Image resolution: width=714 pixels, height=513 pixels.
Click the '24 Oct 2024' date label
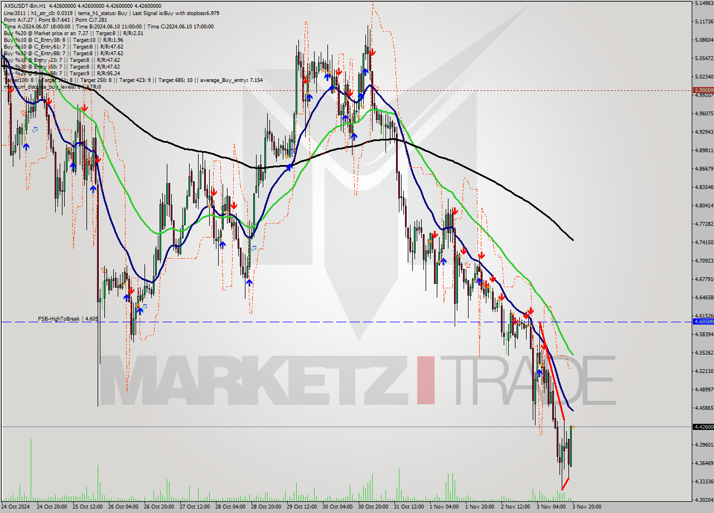(x=15, y=507)
